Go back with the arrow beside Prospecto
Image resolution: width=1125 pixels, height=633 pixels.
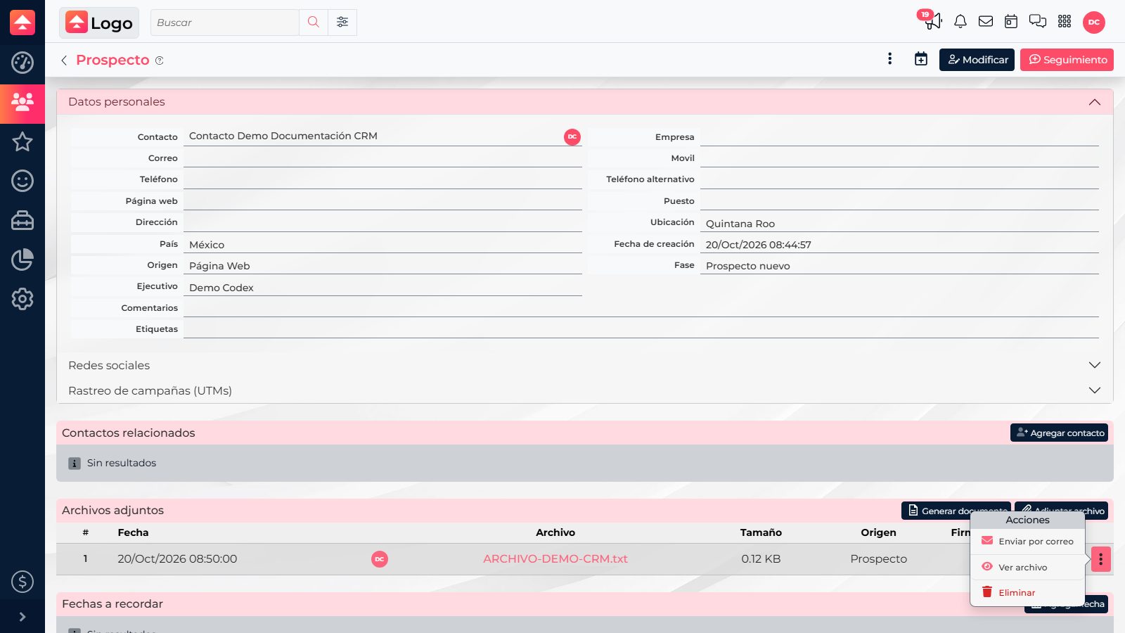[64, 60]
